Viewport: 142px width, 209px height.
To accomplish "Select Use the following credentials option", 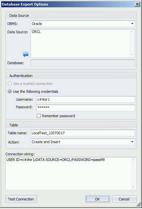I will (10, 91).
